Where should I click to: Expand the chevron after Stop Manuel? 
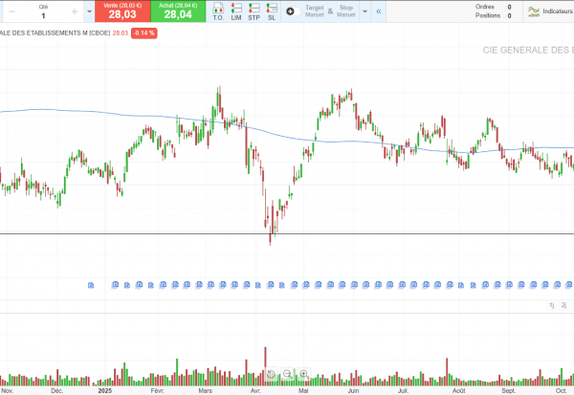[x=364, y=11]
